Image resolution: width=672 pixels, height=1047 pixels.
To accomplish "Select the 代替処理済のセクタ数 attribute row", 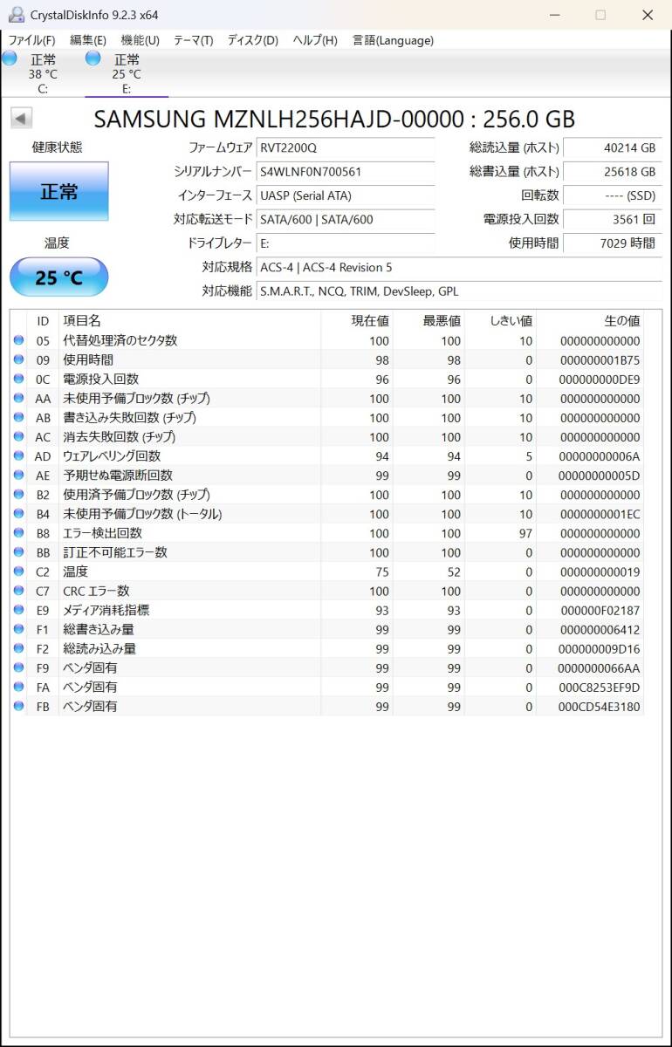I will (x=326, y=340).
